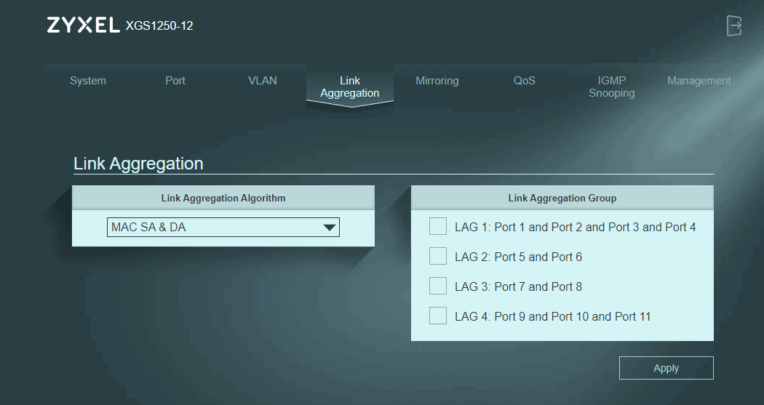Tick the LAG 2 checkbox for Ports 5 and 6

point(437,257)
